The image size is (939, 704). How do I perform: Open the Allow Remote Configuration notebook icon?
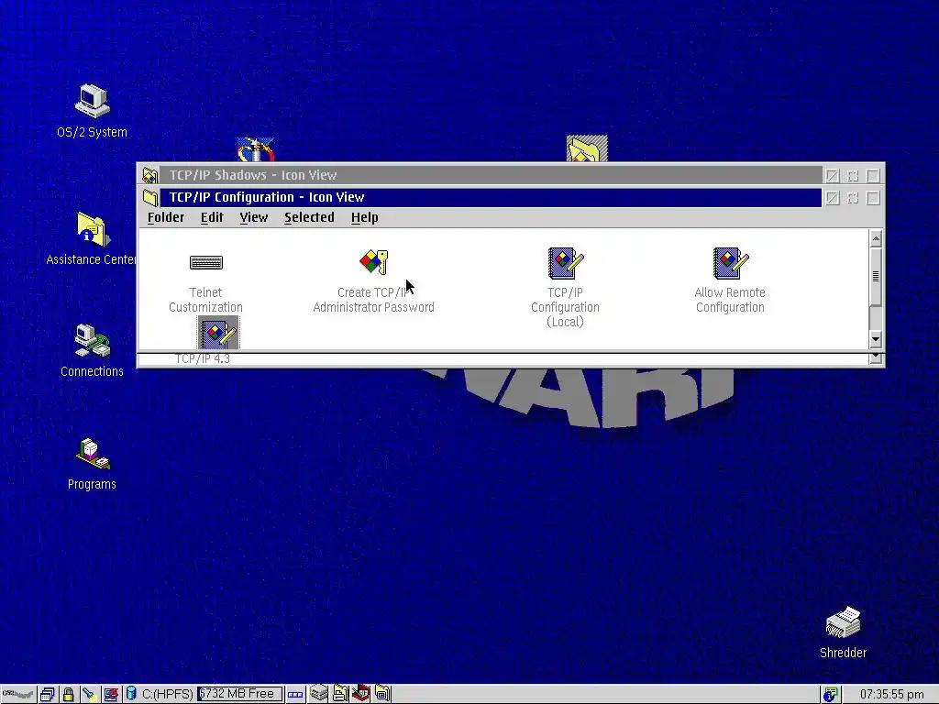pyautogui.click(x=730, y=263)
